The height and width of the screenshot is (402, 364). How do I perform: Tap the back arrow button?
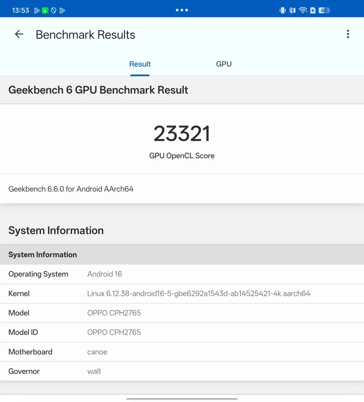19,34
